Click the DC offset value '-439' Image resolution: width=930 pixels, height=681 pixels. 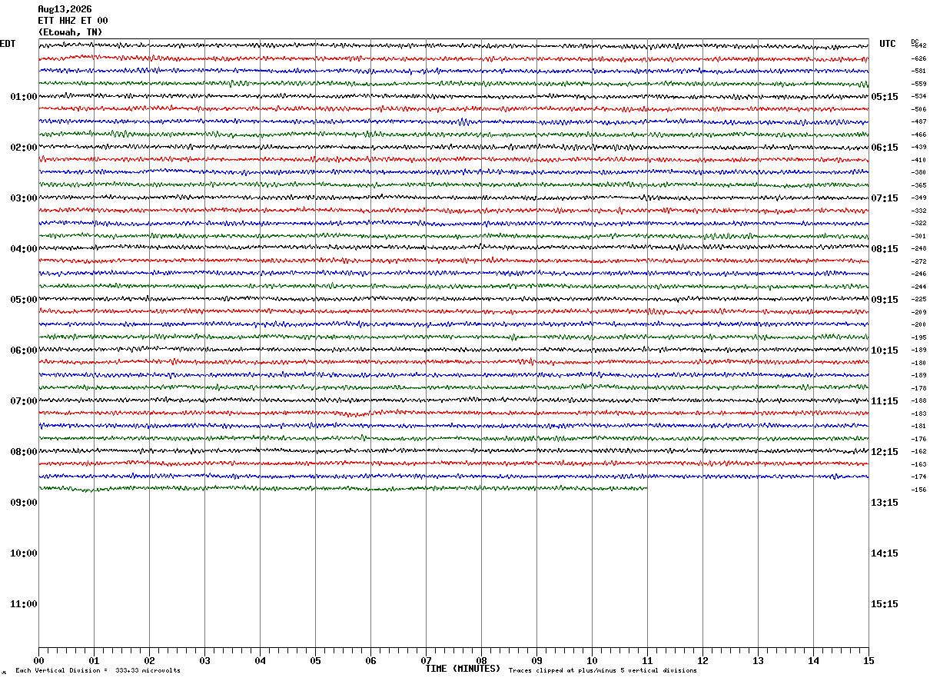tap(918, 148)
